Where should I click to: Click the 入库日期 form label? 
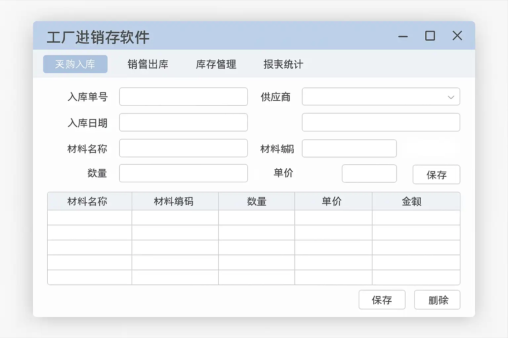[88, 123]
